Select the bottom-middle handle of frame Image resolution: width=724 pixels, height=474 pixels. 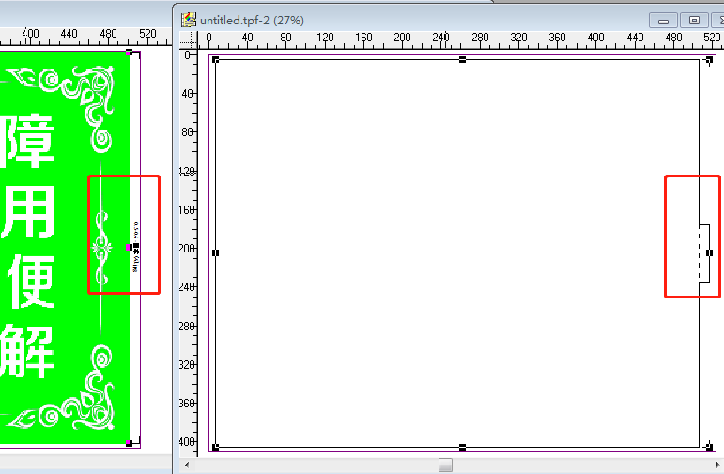point(462,447)
